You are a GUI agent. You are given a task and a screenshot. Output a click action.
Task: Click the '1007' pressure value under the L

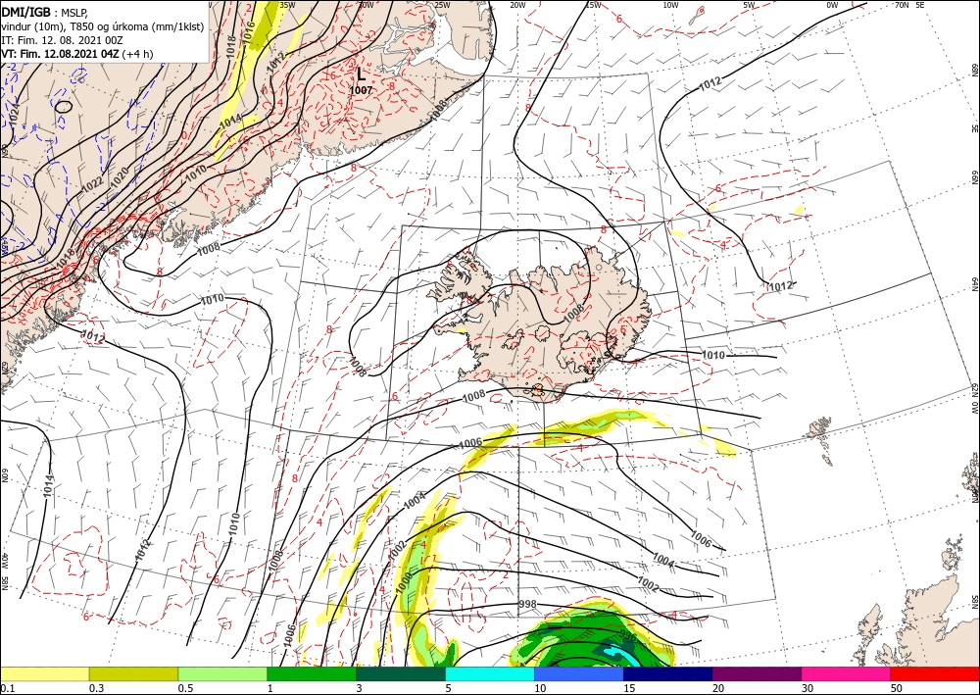pyautogui.click(x=361, y=90)
